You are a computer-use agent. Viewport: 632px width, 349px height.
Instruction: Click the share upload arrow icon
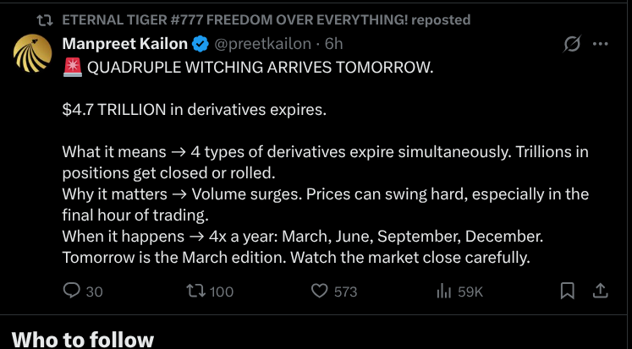600,291
